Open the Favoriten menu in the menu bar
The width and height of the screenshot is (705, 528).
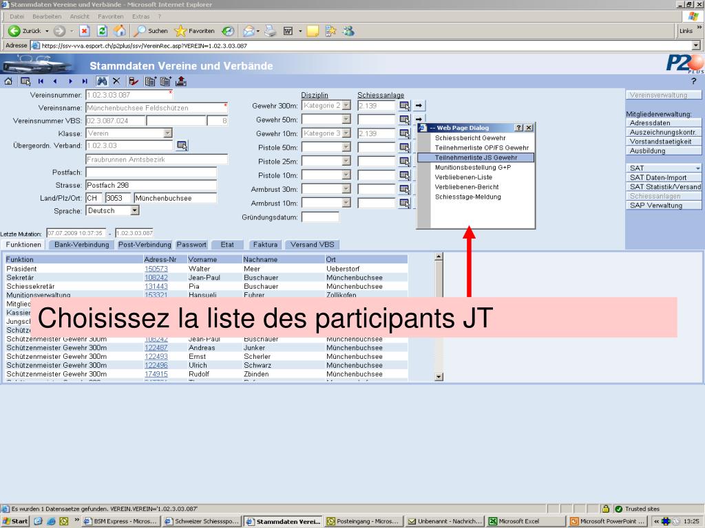[111, 16]
